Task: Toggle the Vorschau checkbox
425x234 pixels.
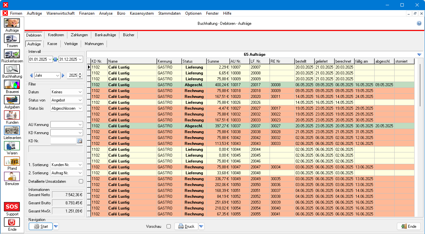Action: click(x=168, y=226)
